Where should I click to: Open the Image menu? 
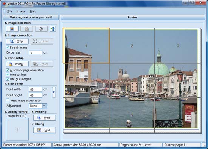click(21, 12)
